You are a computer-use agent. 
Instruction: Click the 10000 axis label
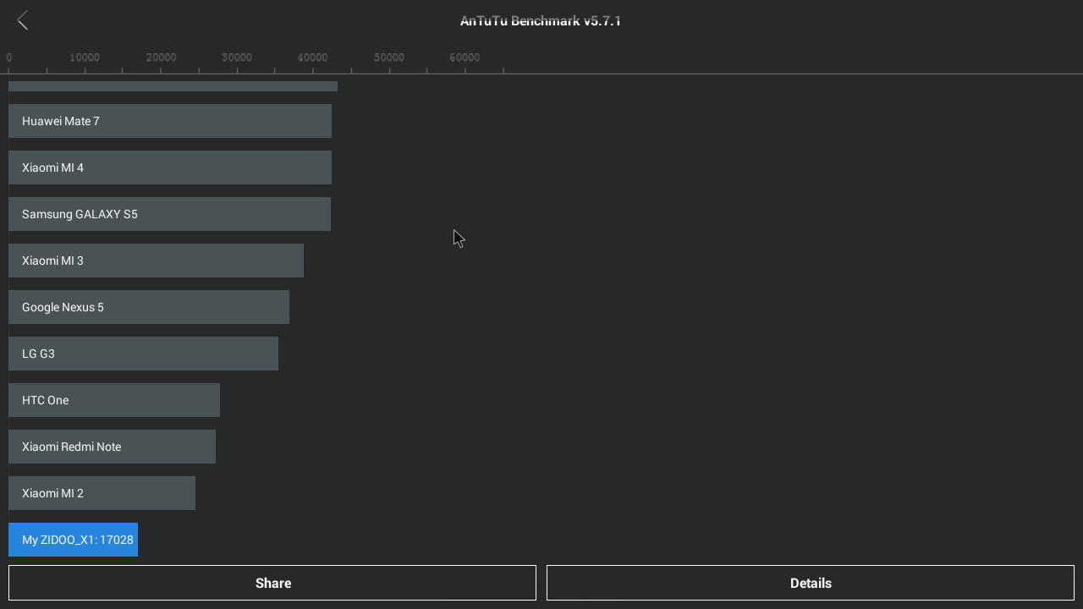tap(85, 58)
